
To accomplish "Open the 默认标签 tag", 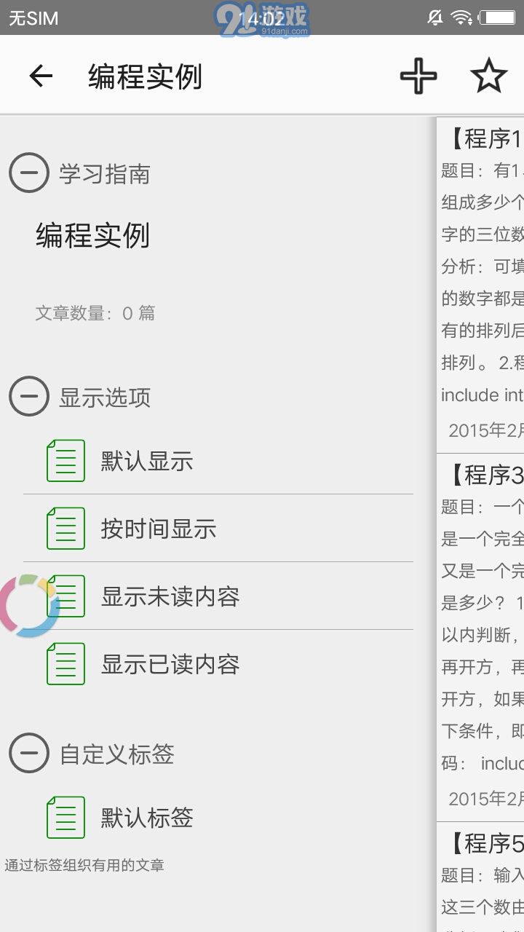I will pyautogui.click(x=218, y=818).
